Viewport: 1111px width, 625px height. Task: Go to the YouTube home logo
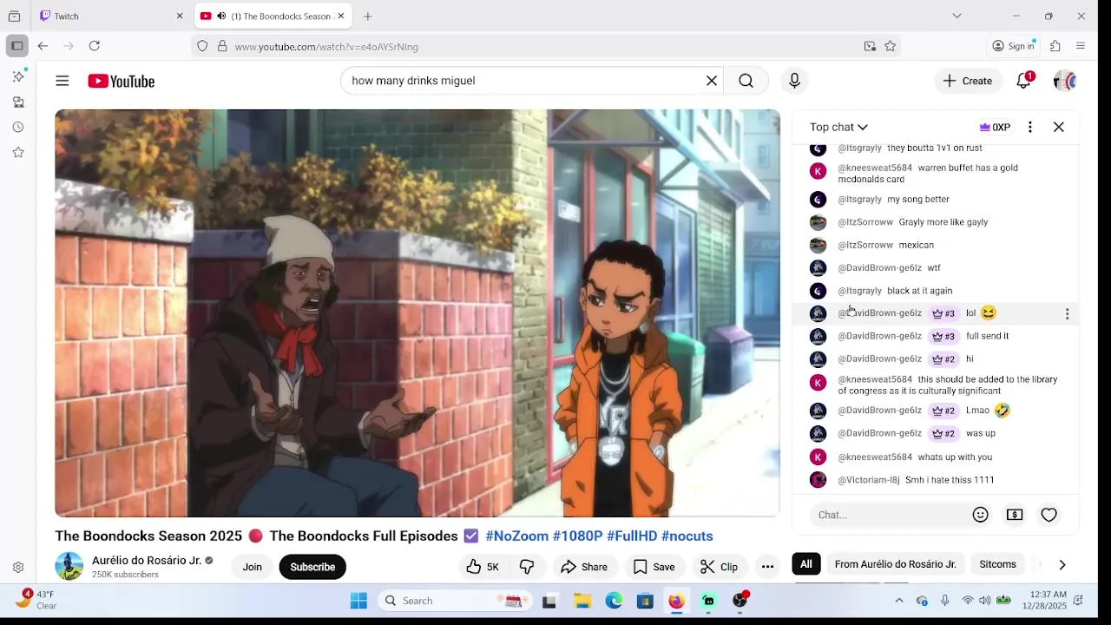(x=121, y=81)
